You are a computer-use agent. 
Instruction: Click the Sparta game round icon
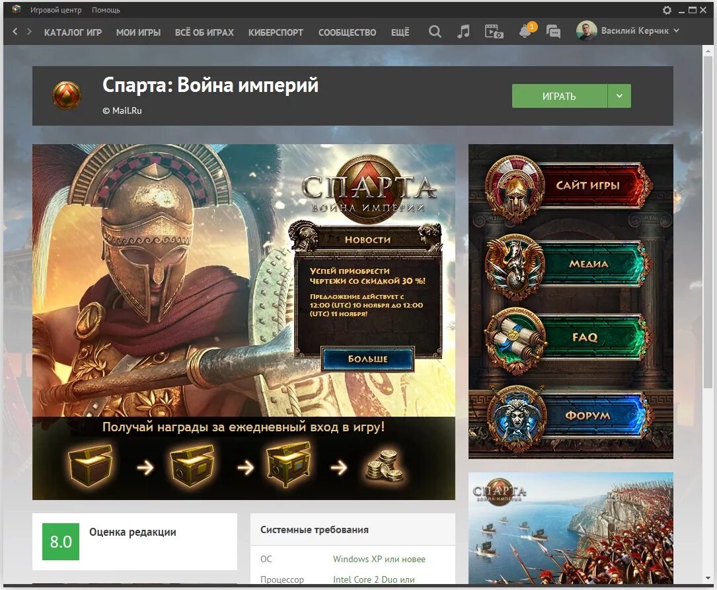click(x=67, y=96)
